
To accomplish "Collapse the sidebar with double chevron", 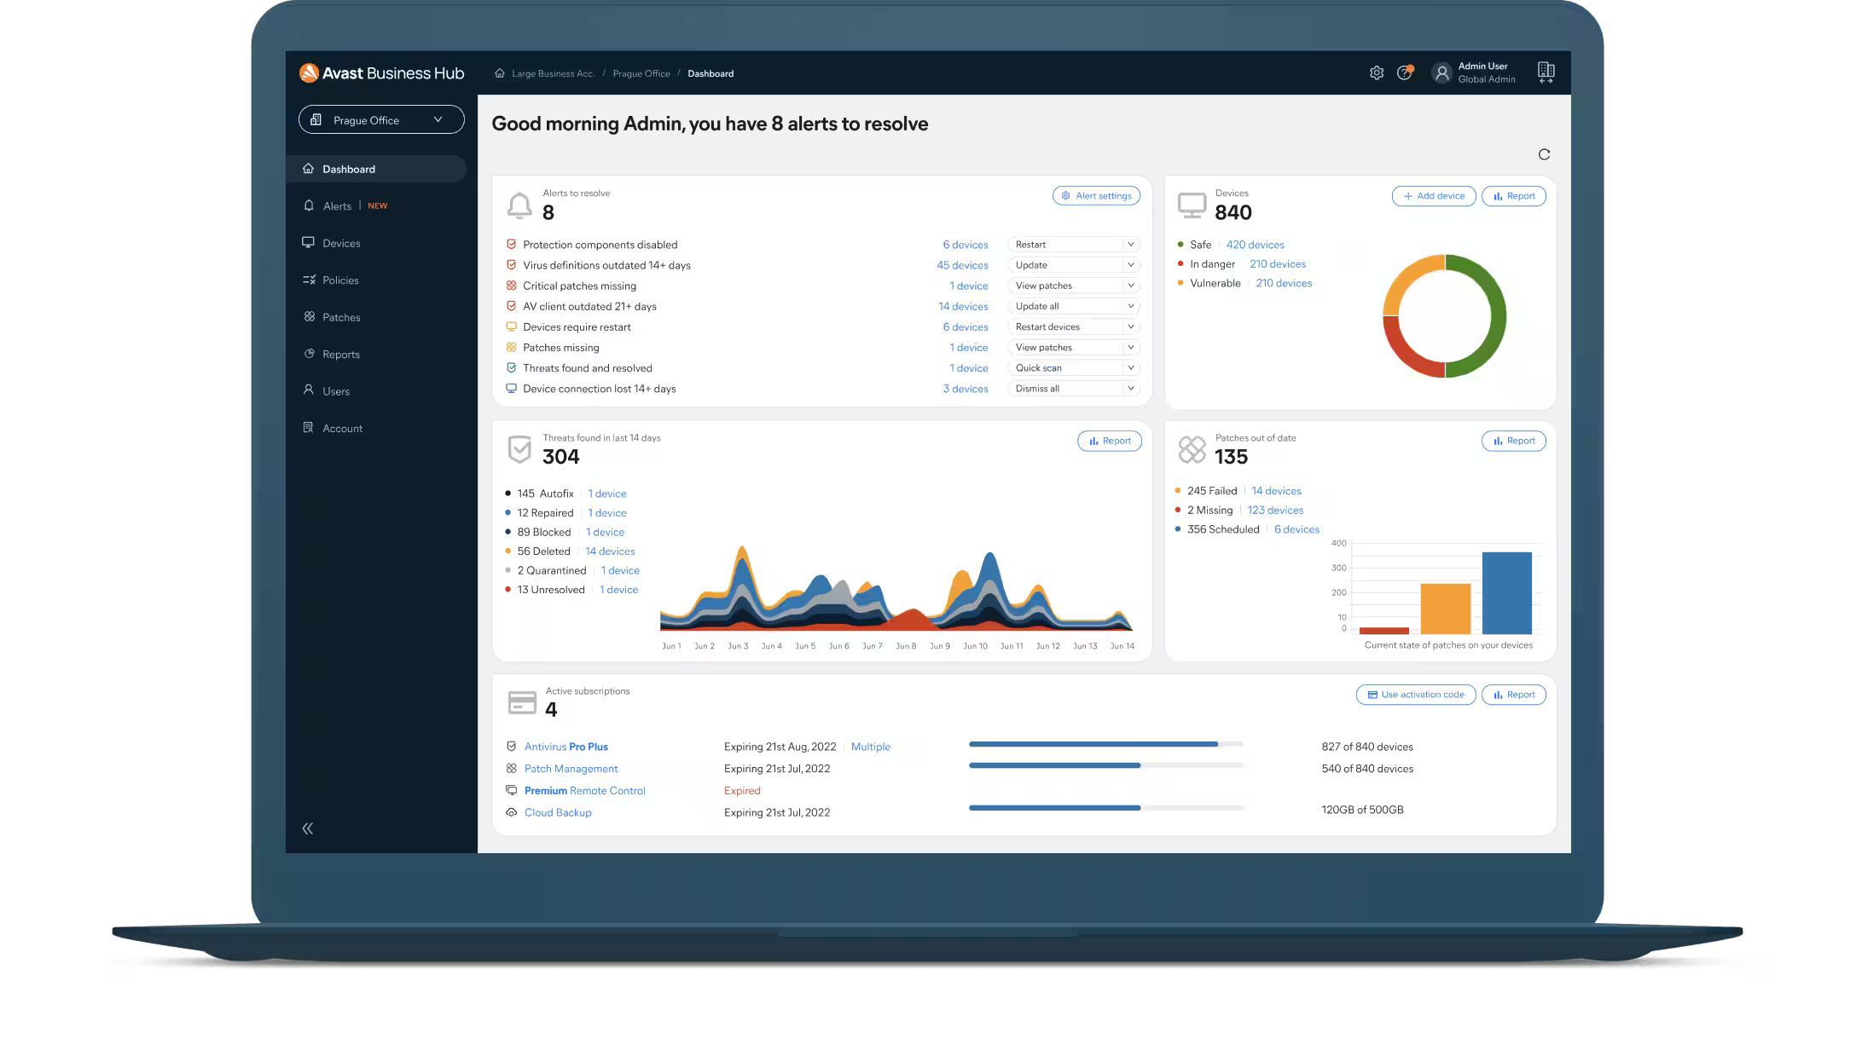I will [308, 828].
